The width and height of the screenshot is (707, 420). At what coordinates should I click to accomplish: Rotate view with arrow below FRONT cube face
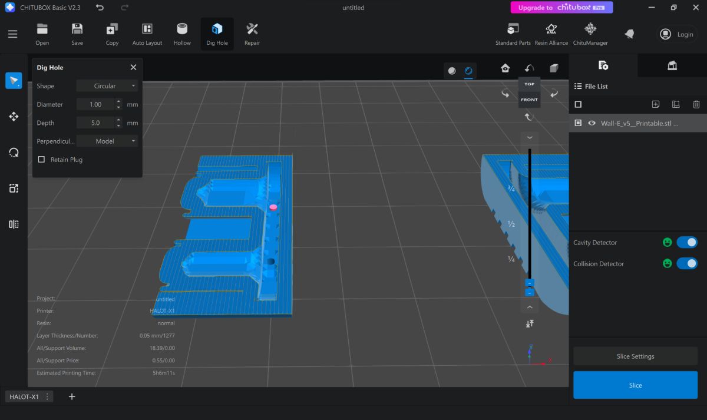pyautogui.click(x=529, y=117)
